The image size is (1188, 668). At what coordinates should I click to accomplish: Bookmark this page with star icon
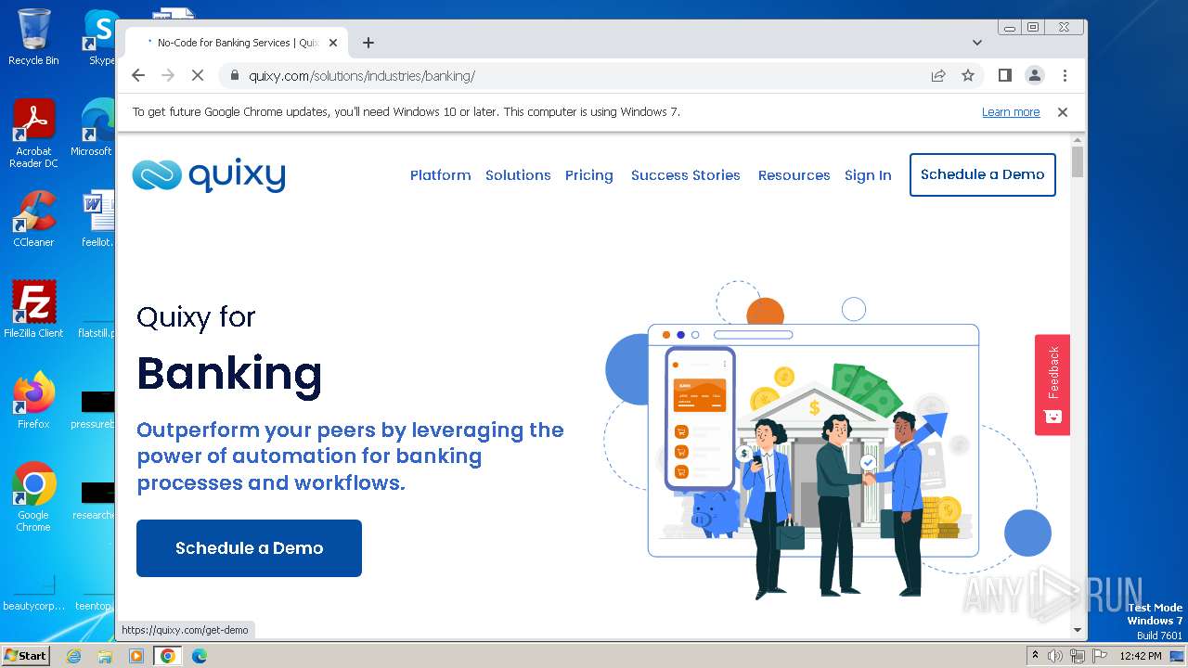(x=968, y=76)
